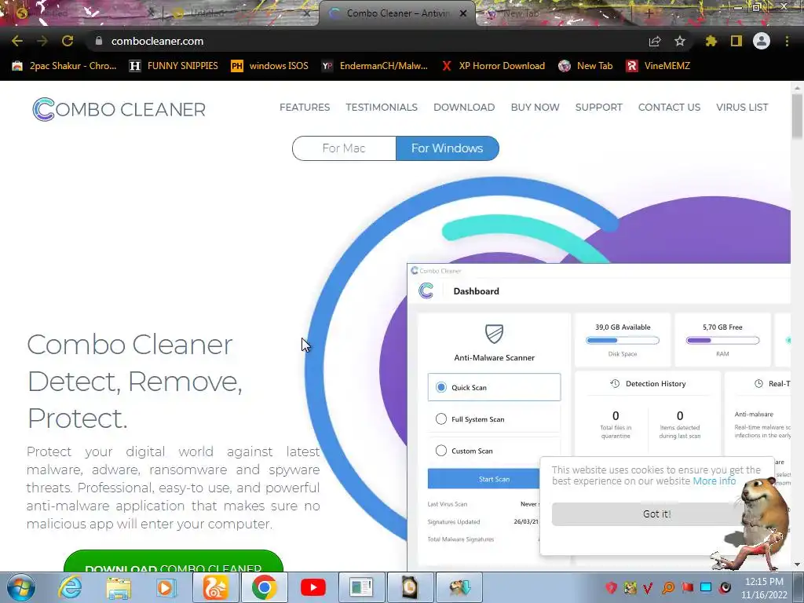804x603 pixels.
Task: Launch Internet Explorer from taskbar
Action: pyautogui.click(x=70, y=587)
